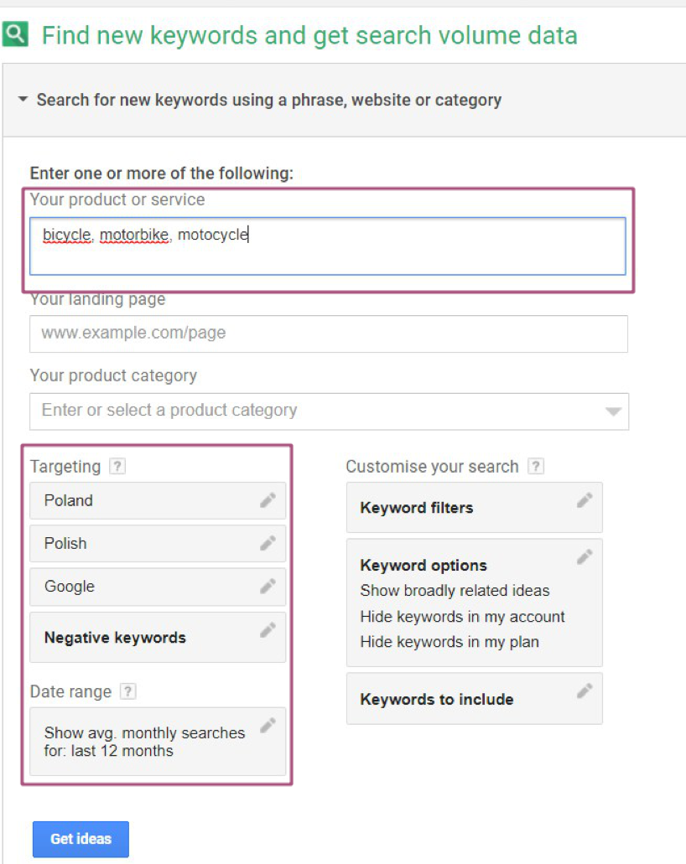Click in the product or service text box
Screen dimensions: 686x864
[x=327, y=246]
